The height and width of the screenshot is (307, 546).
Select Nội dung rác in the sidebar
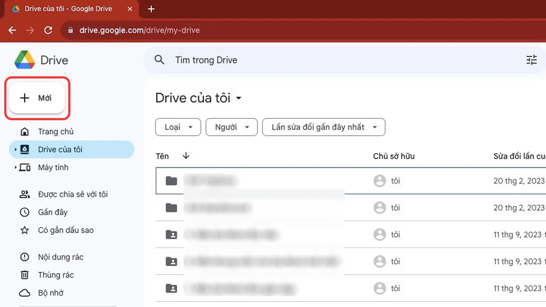(x=24, y=257)
